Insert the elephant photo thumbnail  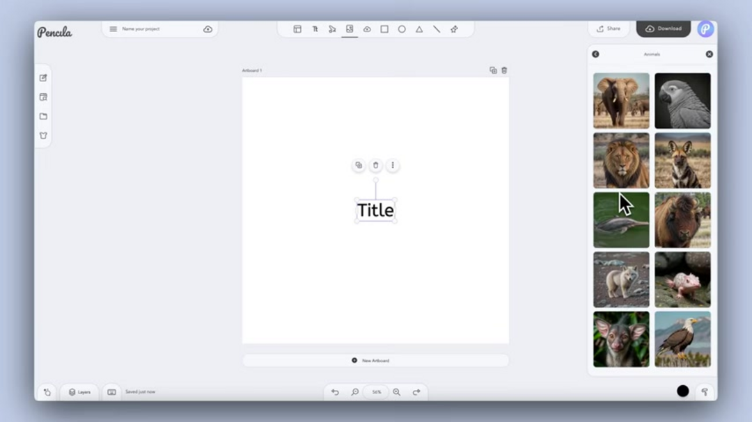(621, 101)
